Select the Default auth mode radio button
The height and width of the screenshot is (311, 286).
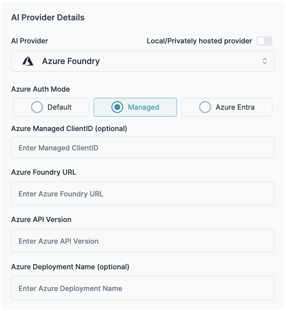click(37, 107)
